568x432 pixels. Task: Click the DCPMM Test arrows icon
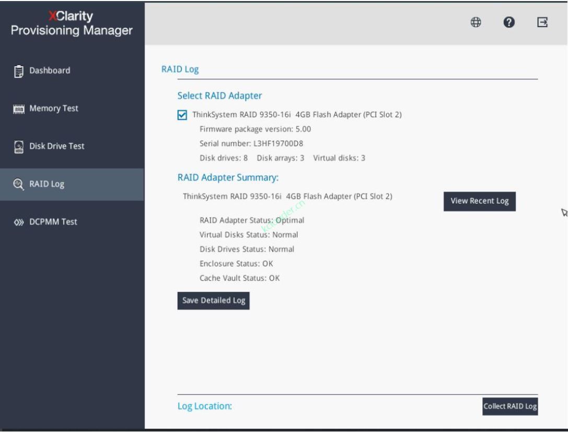[18, 222]
